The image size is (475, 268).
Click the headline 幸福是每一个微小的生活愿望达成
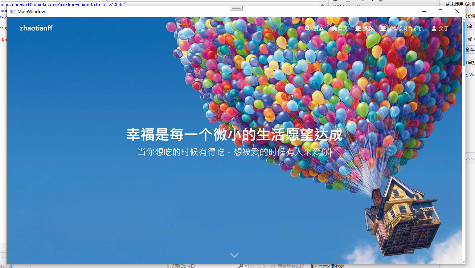point(234,135)
